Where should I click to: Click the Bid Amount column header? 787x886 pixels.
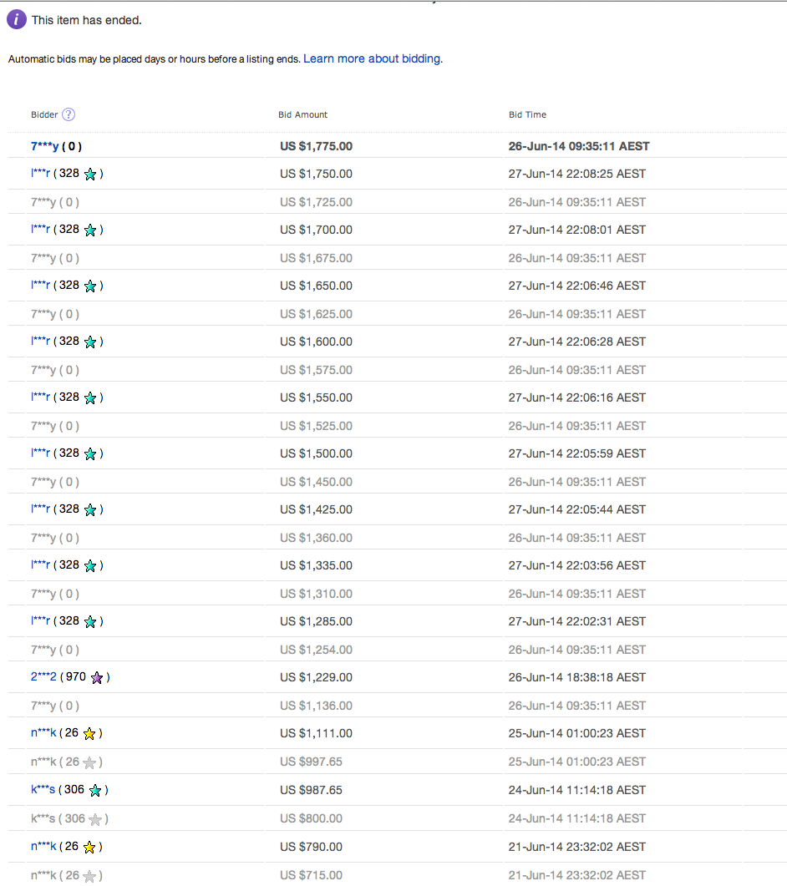pyautogui.click(x=302, y=114)
